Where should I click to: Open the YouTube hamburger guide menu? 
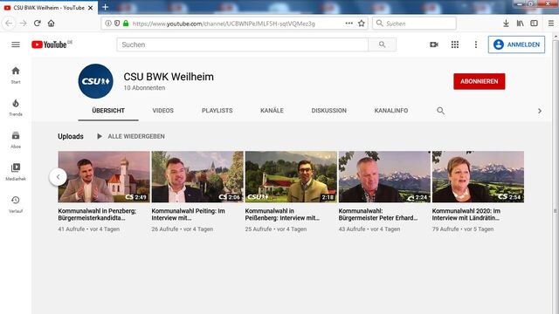click(x=16, y=44)
